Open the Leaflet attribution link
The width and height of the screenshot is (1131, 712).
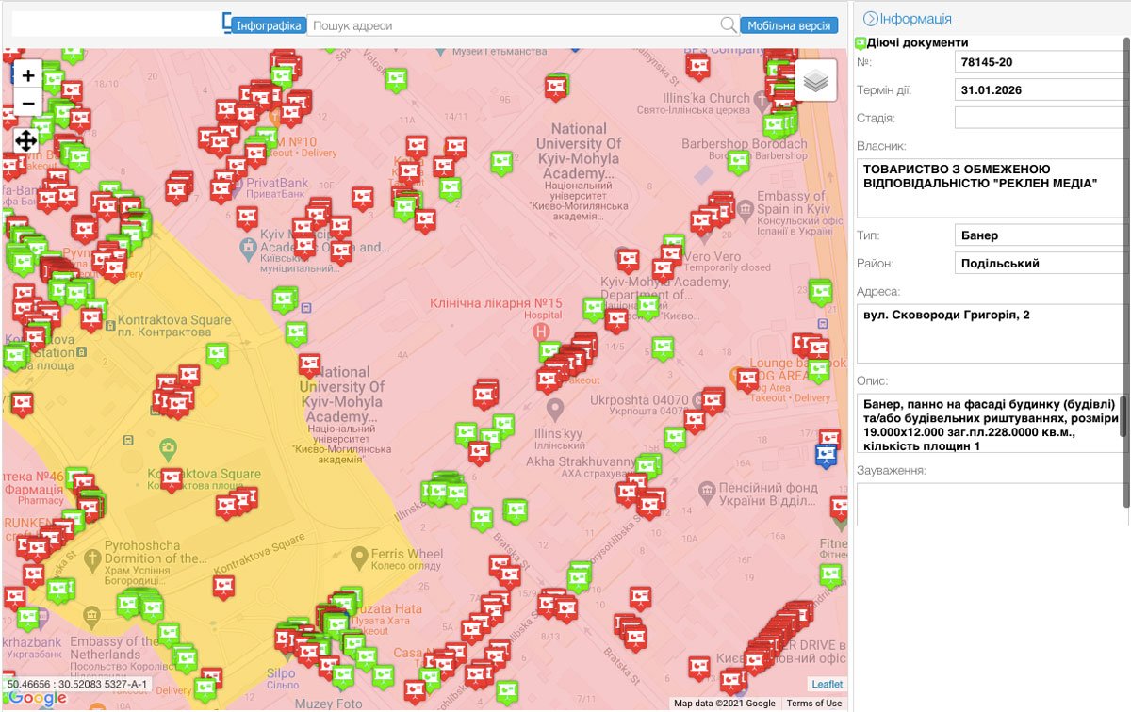[x=828, y=684]
